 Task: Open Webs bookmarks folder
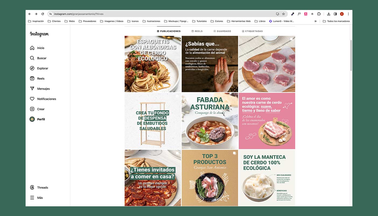coord(70,21)
